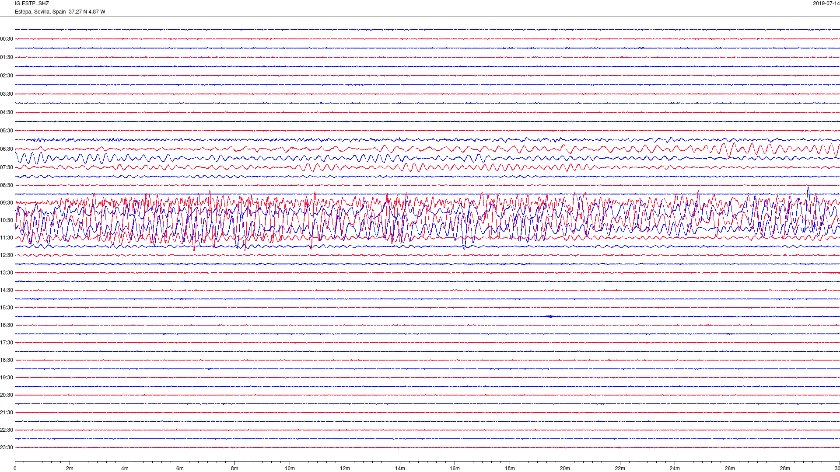Select the 03:30 time label
840x472 pixels.
coord(7,94)
